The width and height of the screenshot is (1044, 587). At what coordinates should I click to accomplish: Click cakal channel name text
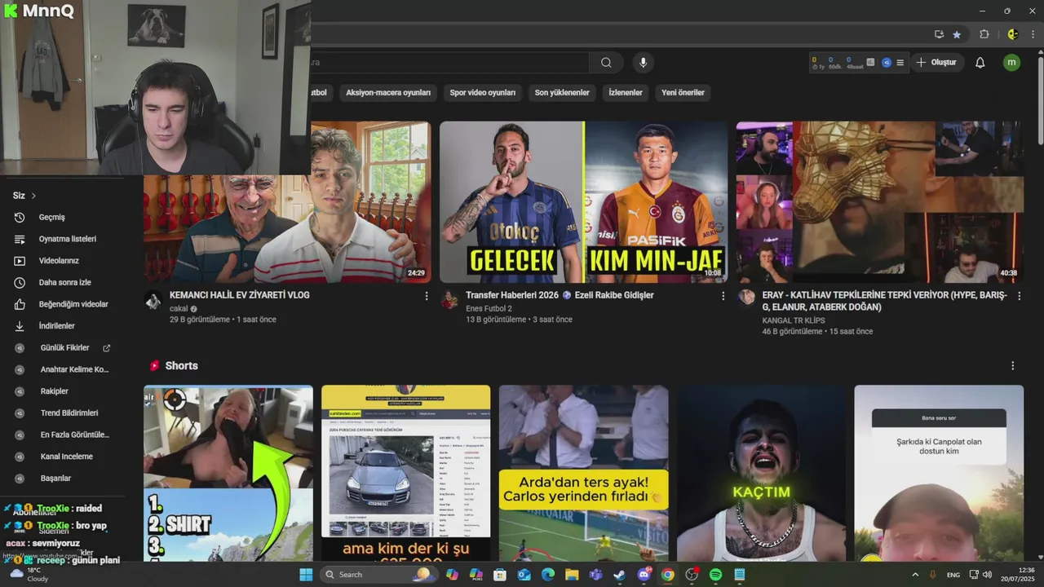click(x=179, y=309)
